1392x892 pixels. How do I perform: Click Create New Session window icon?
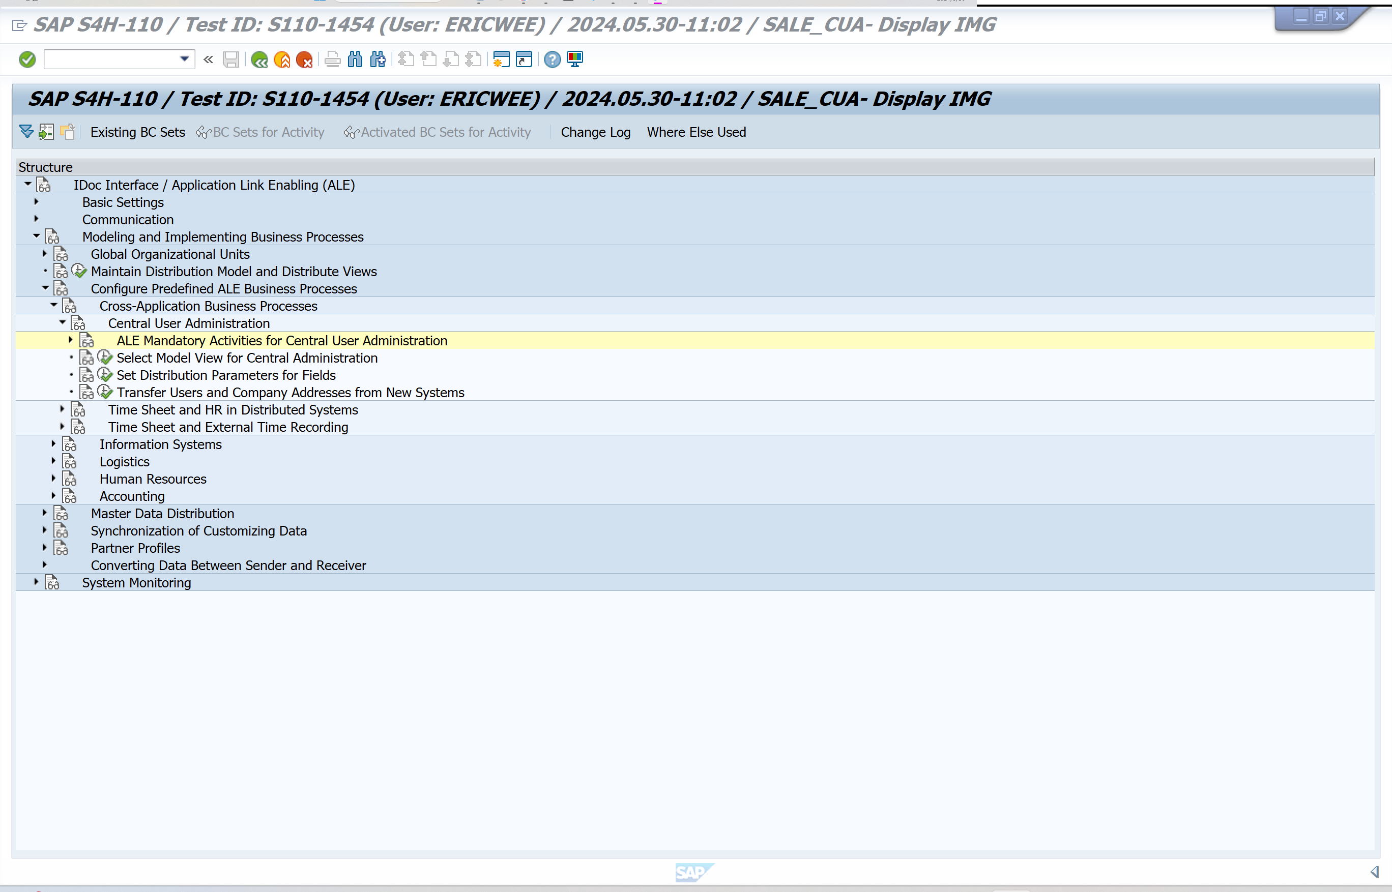coord(501,59)
